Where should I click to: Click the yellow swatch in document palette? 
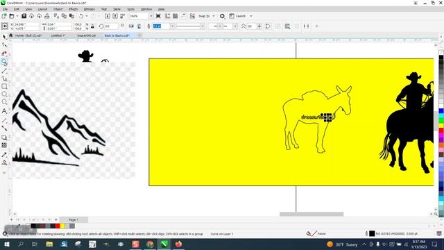pos(62,226)
